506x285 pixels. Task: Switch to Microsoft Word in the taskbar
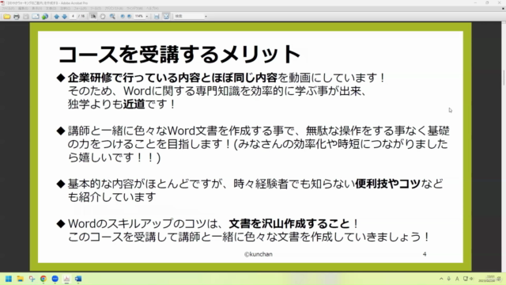[x=78, y=279]
